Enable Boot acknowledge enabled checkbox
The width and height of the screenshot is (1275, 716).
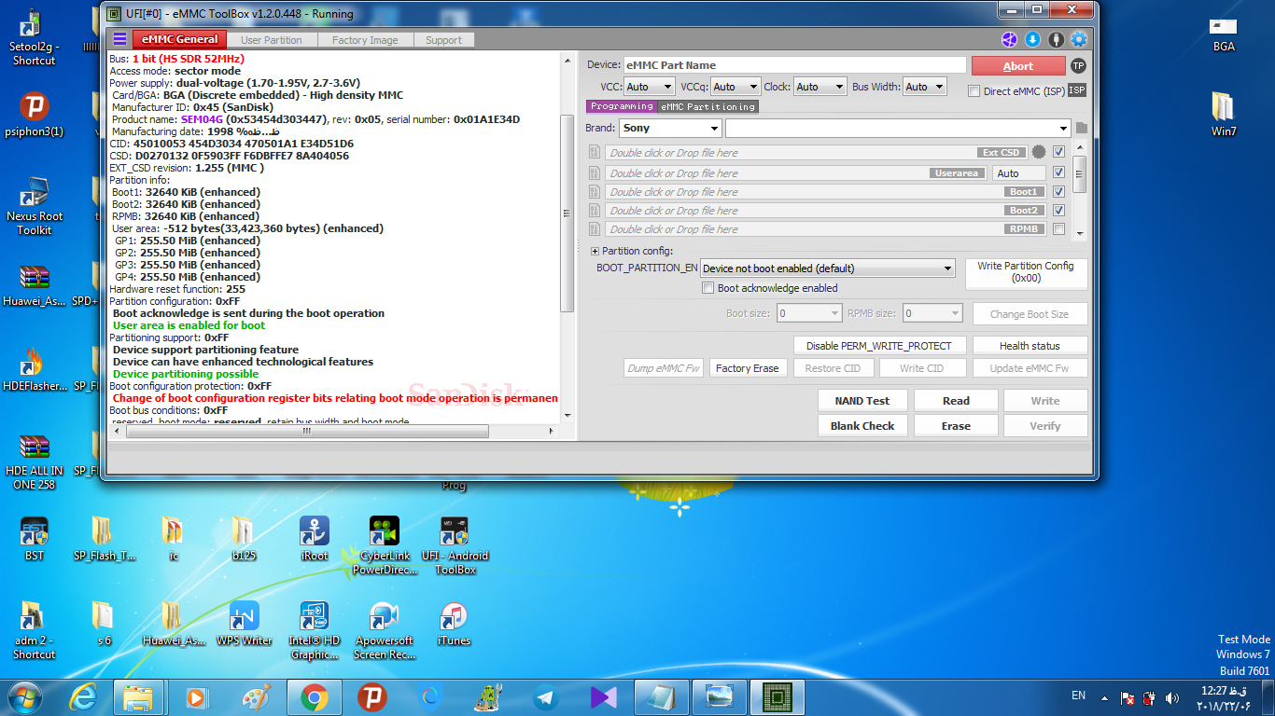708,288
